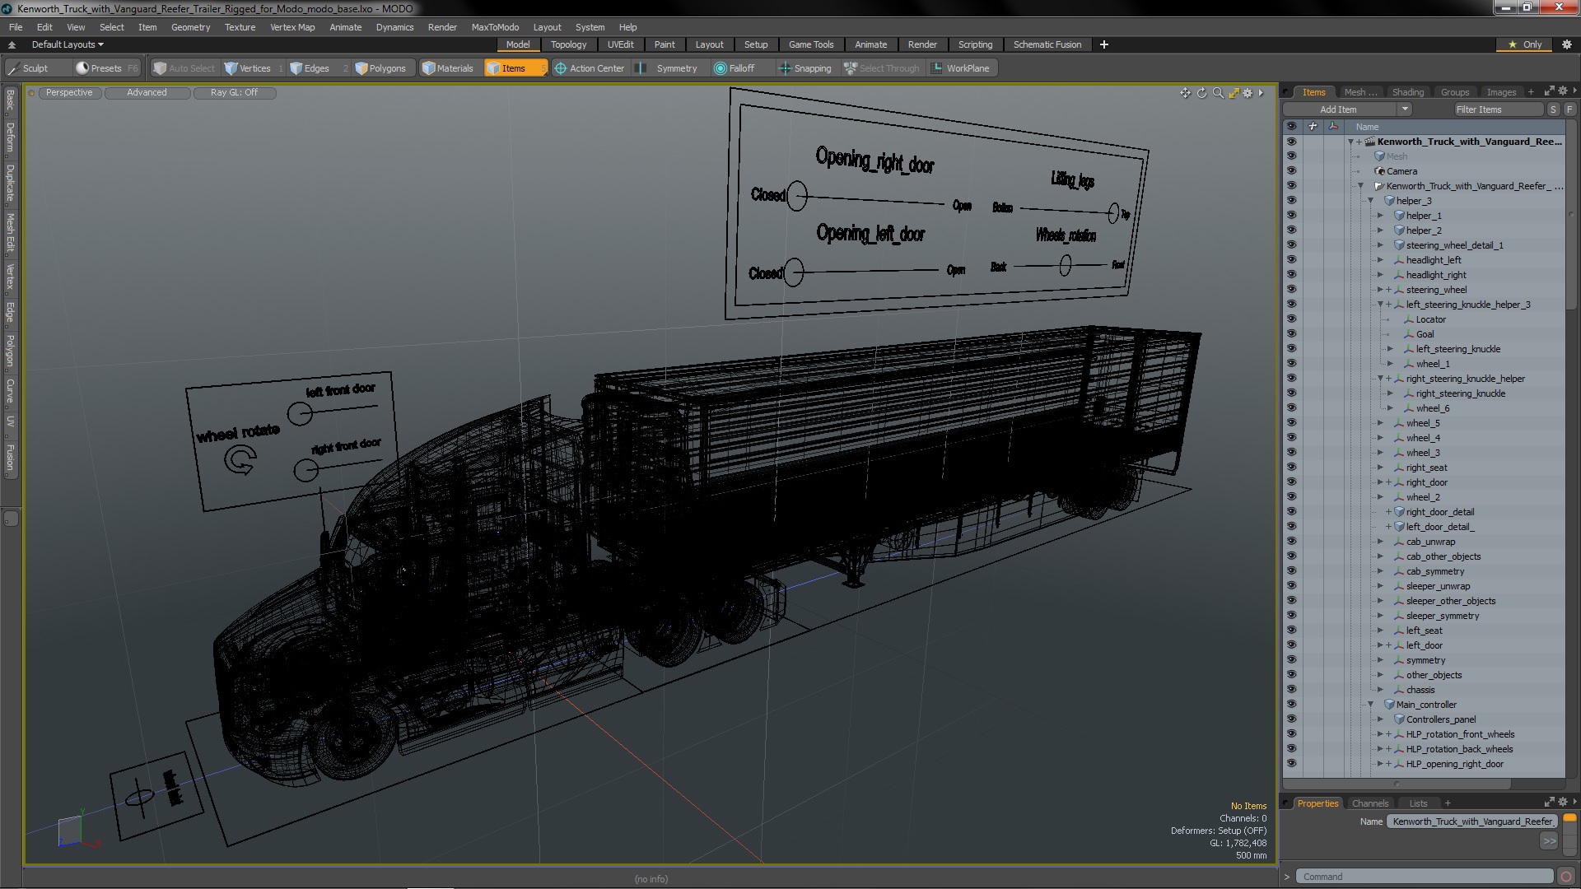Click the Perspective view button
Image resolution: width=1581 pixels, height=889 pixels.
[x=69, y=92]
